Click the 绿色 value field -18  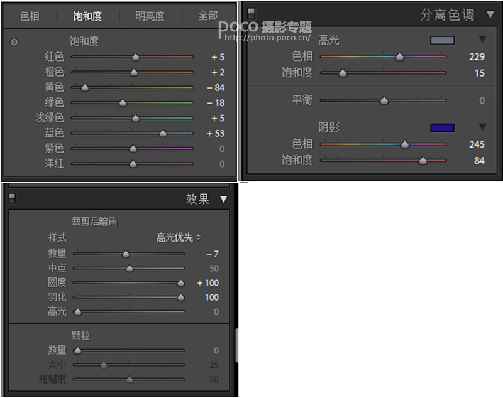pos(216,103)
